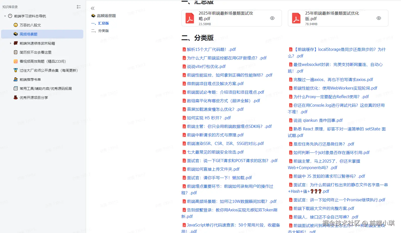Click PDF icon beside 最佳websocket封装
Screen dimensions: 401x233
291,64
